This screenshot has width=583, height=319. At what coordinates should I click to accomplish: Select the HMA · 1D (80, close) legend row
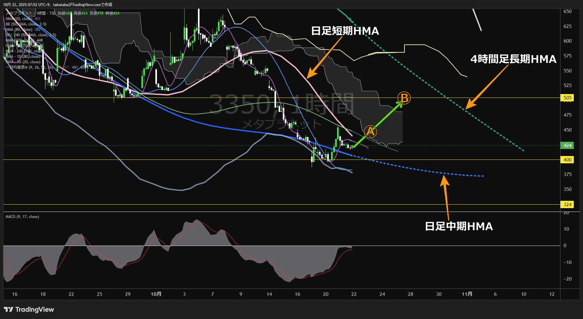click(x=23, y=57)
